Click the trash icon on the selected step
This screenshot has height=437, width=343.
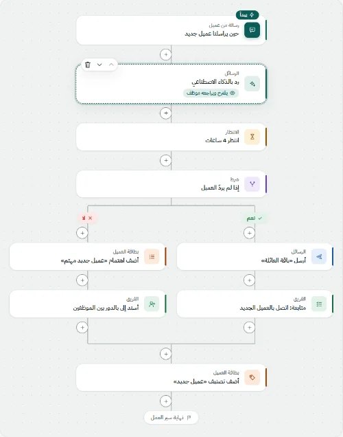pos(88,65)
